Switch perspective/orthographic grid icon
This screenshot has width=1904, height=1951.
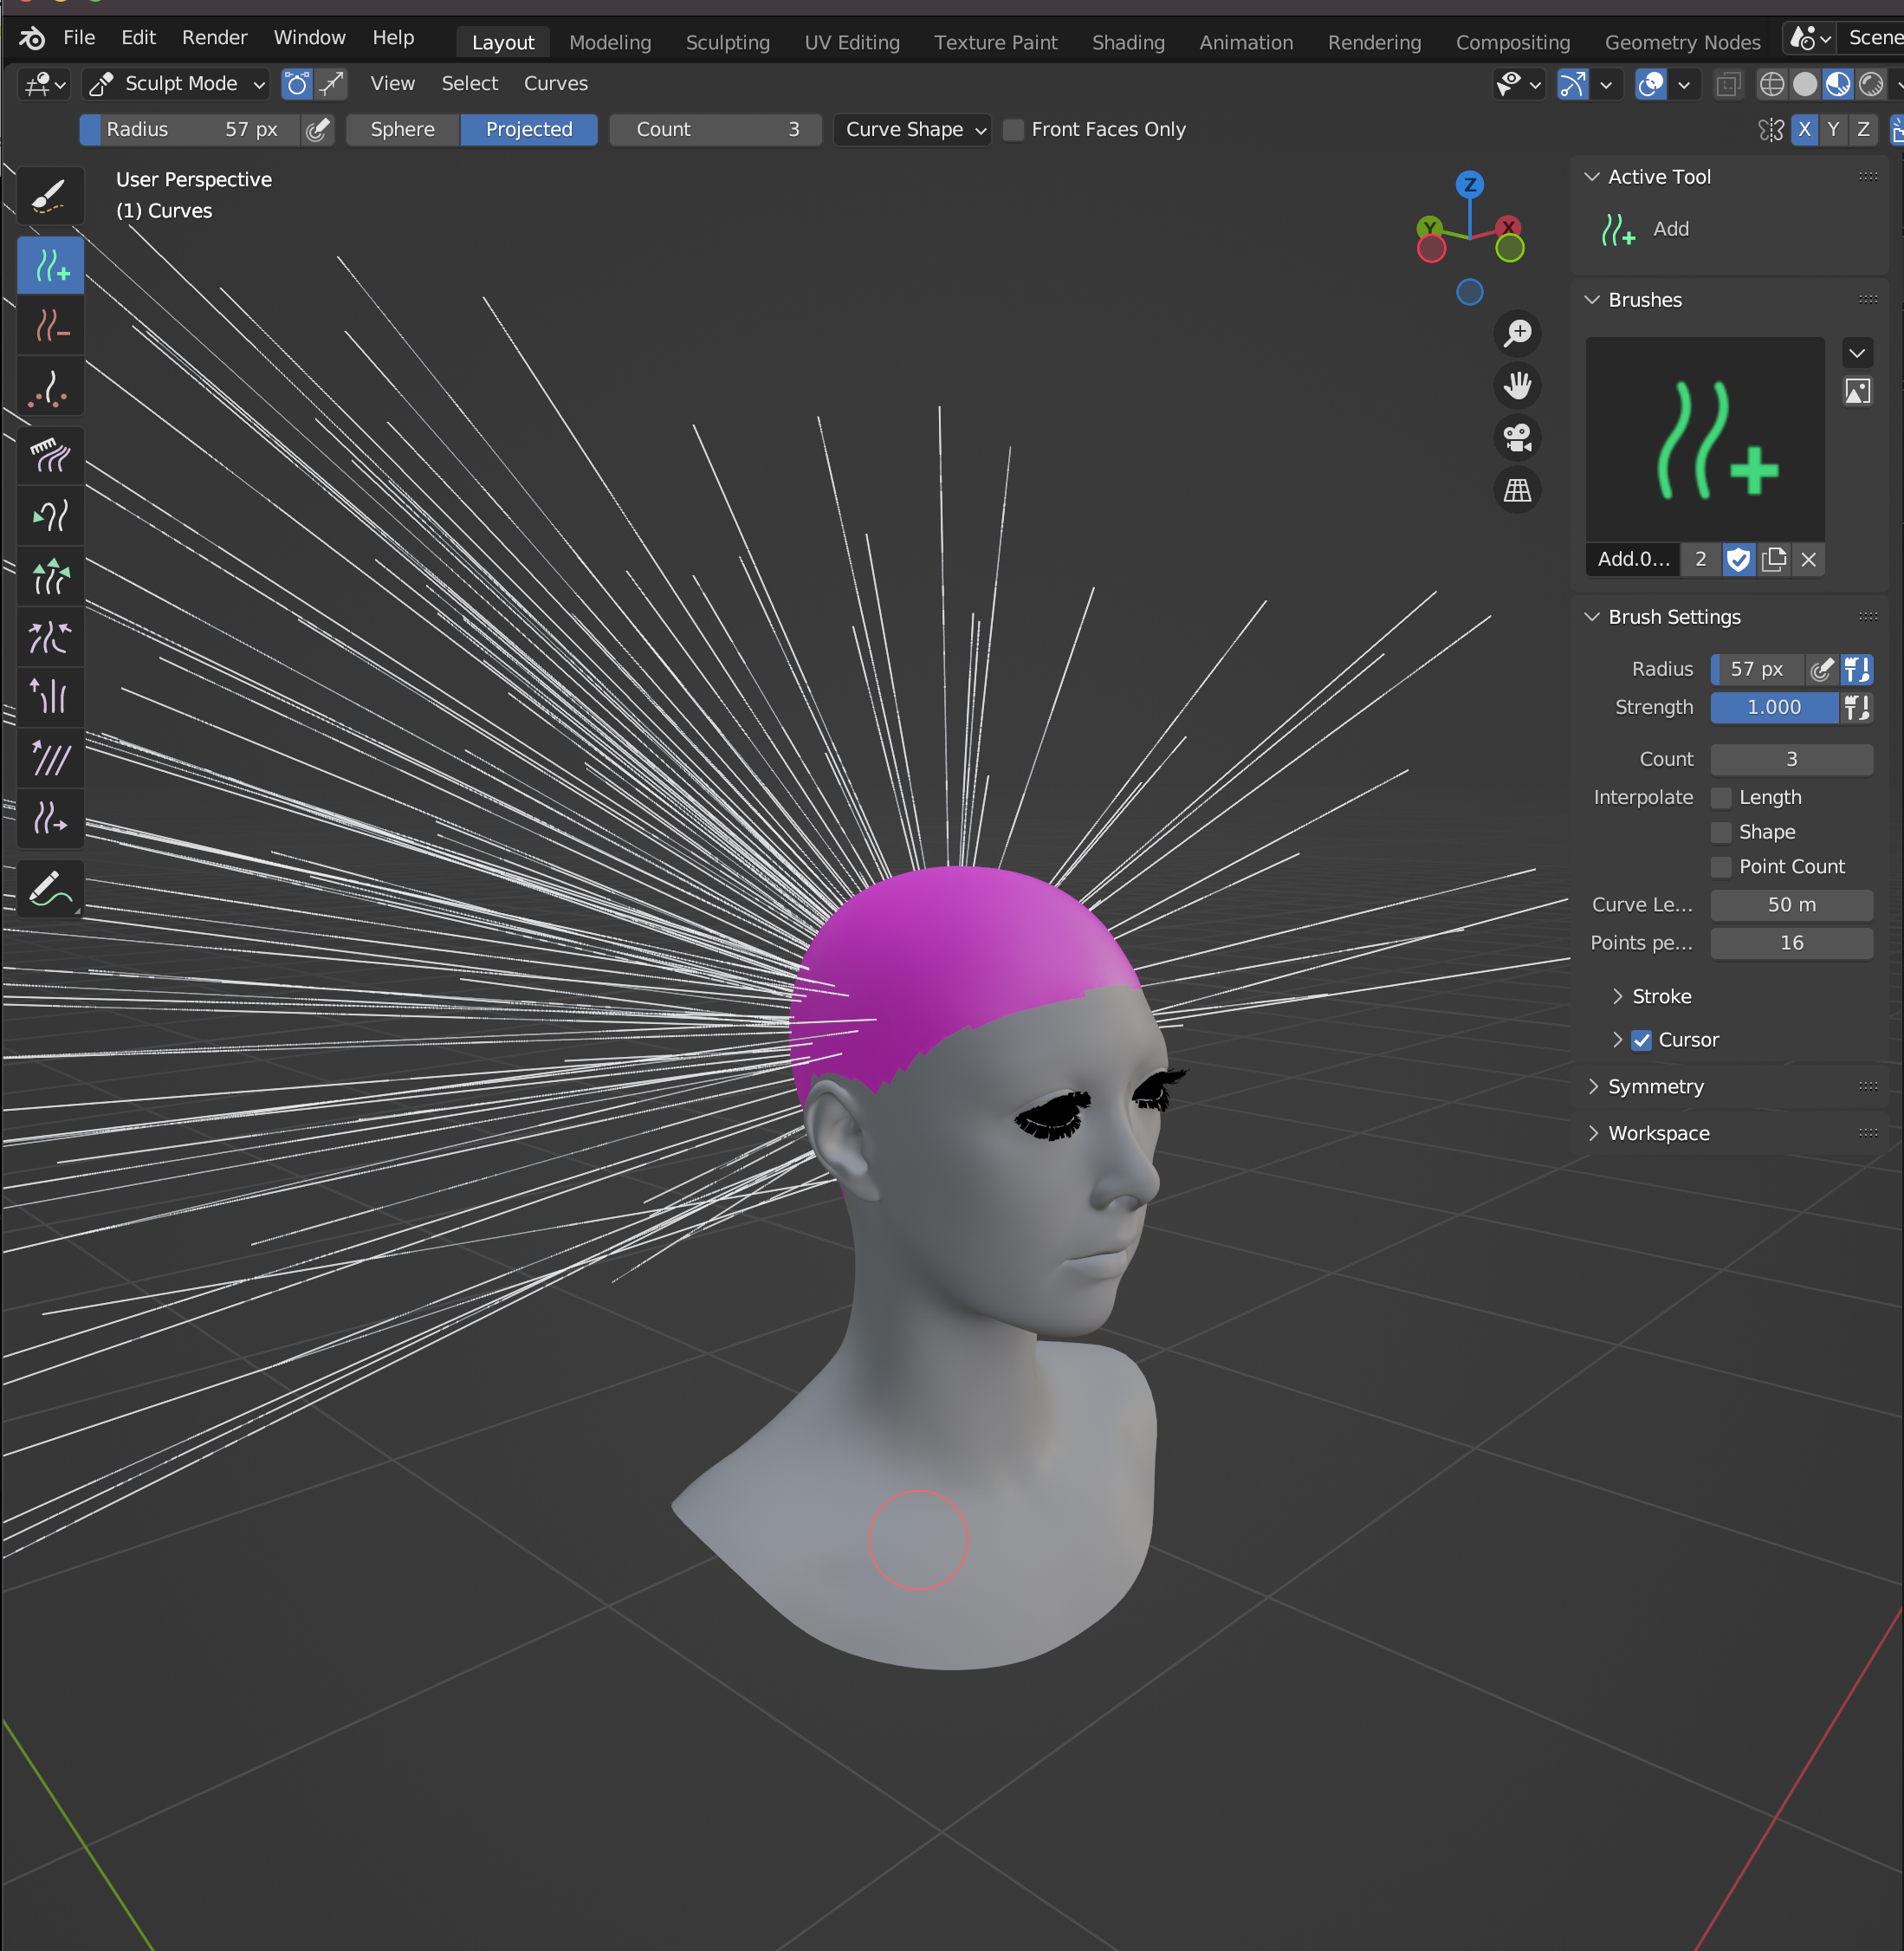[x=1517, y=490]
